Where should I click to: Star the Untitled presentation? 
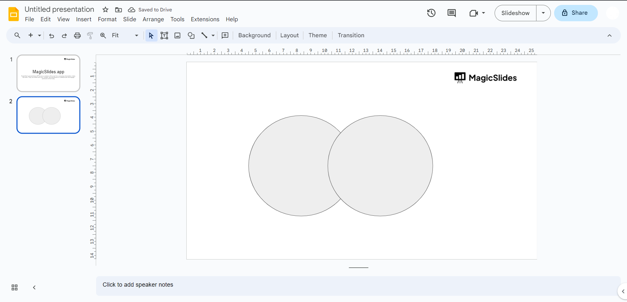105,10
